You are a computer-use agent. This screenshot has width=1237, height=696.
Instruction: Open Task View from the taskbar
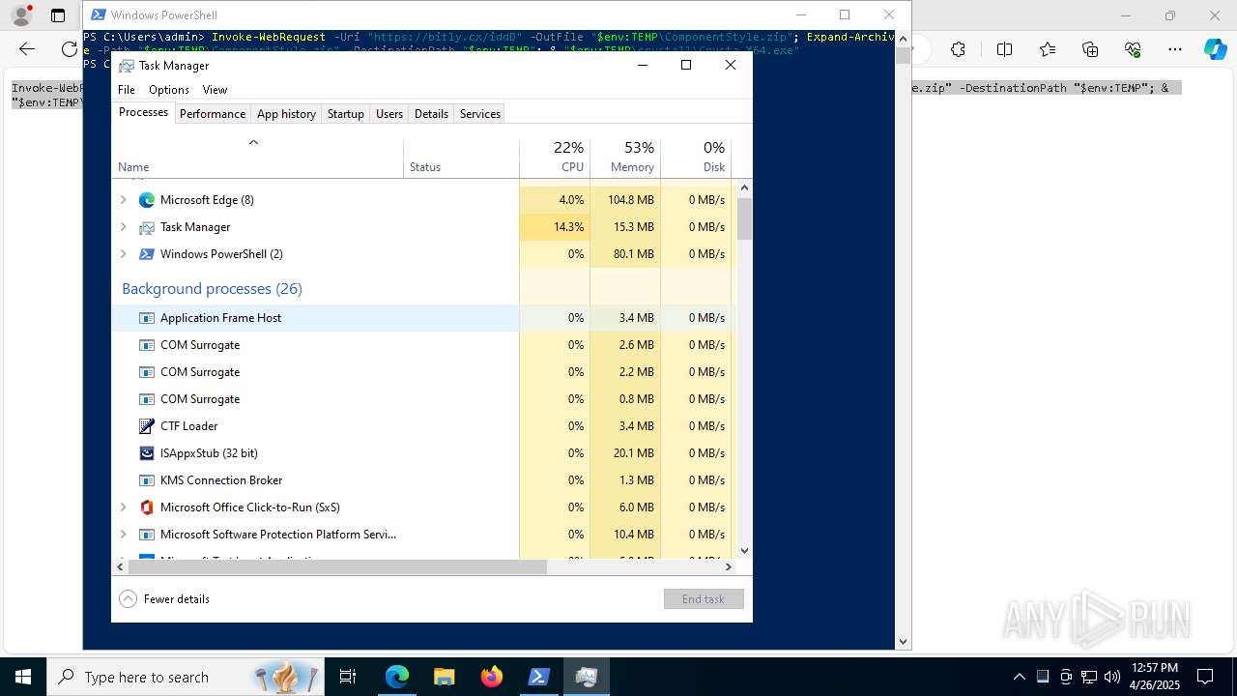coord(348,677)
